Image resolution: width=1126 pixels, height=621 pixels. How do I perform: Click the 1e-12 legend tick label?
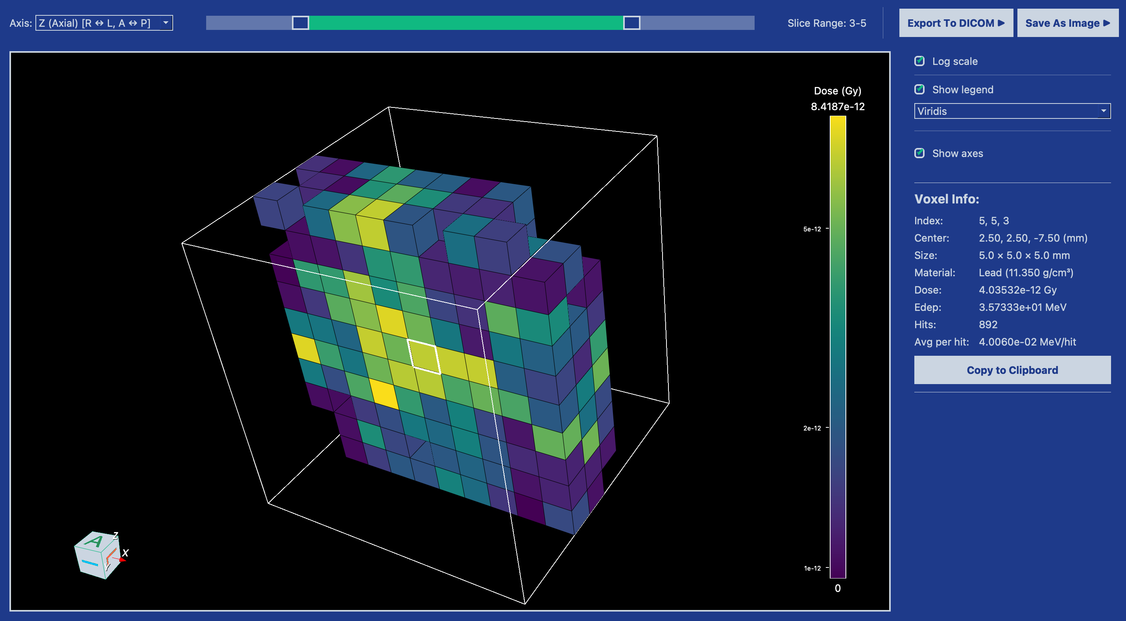click(812, 568)
